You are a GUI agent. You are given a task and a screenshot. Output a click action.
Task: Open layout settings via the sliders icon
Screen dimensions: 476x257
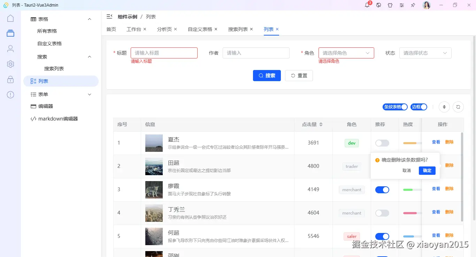(401, 5)
